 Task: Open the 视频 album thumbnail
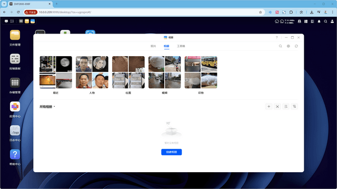[x=164, y=72]
